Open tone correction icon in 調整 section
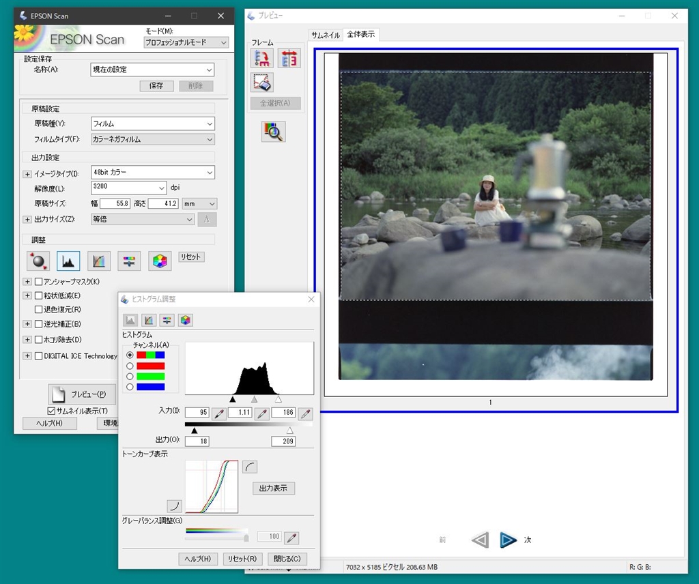The height and width of the screenshot is (584, 699). [x=98, y=261]
